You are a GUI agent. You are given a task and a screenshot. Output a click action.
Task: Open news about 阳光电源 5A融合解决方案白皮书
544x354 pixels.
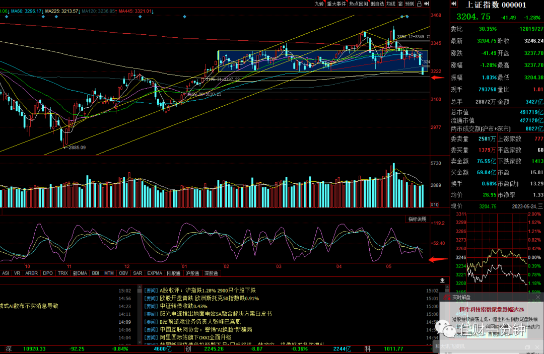pyautogui.click(x=216, y=314)
